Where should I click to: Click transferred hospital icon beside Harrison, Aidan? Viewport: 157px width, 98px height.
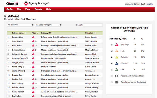pos(27,58)
